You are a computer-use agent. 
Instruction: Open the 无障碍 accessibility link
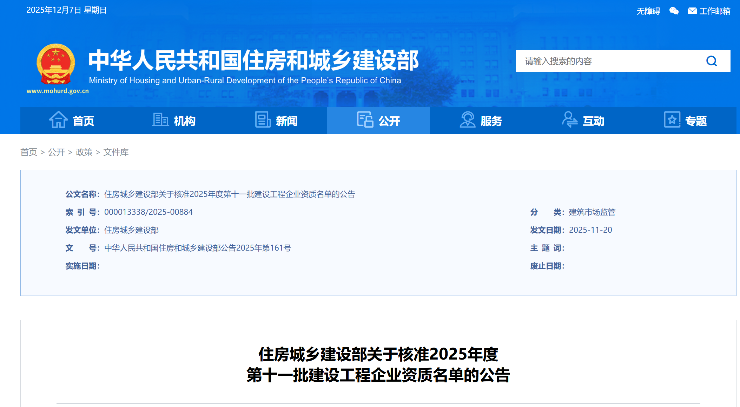[x=648, y=11]
